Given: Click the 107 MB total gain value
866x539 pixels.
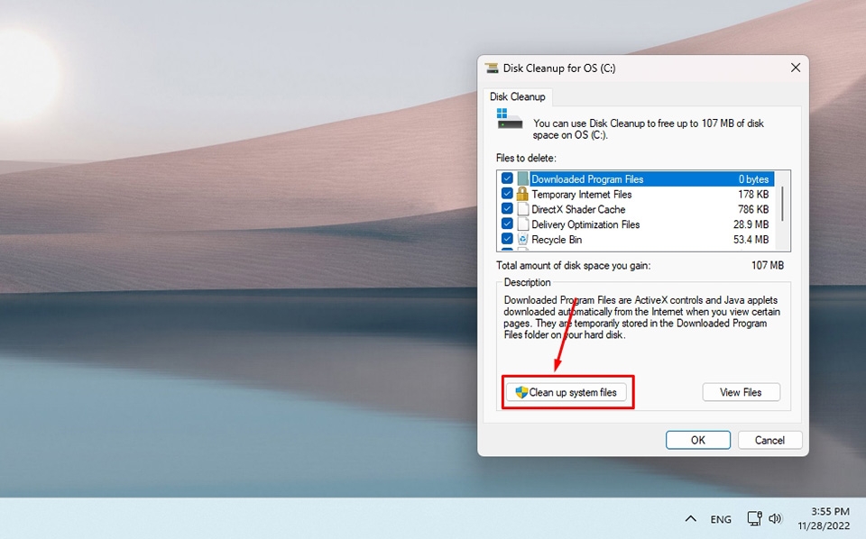Looking at the screenshot, I should click(x=767, y=265).
